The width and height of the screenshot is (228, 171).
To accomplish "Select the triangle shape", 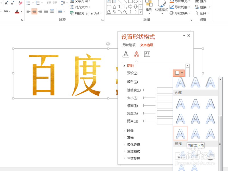I will click(115, 7).
